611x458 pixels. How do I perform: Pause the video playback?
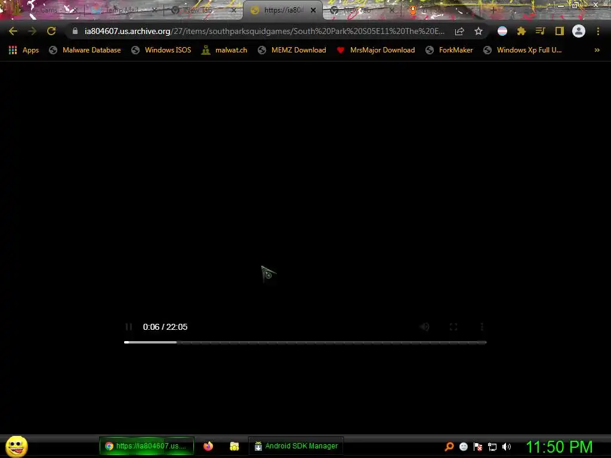pos(129,327)
